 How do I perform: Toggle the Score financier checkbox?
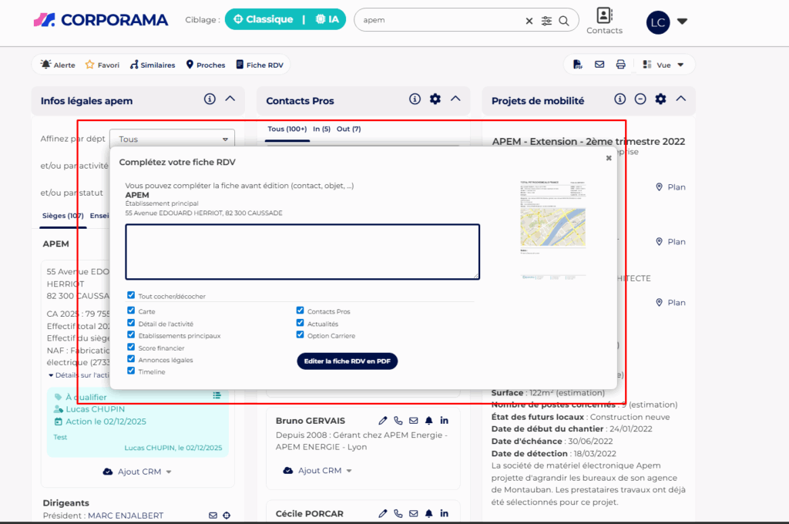(132, 348)
